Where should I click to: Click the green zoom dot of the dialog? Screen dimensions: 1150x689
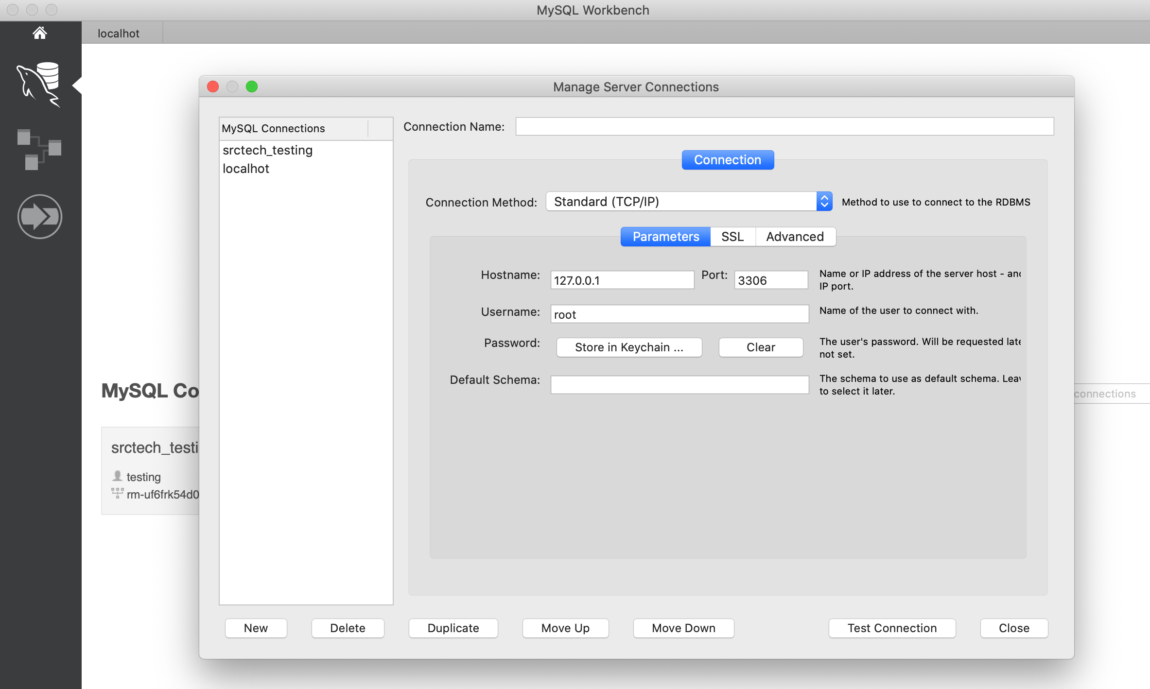(252, 86)
